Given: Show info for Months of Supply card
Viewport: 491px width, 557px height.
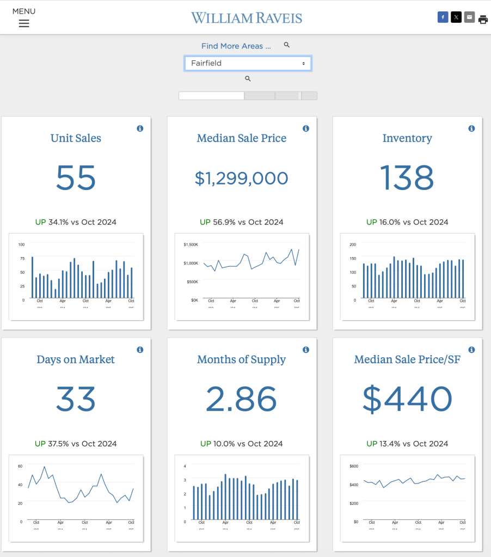Looking at the screenshot, I should pyautogui.click(x=306, y=350).
